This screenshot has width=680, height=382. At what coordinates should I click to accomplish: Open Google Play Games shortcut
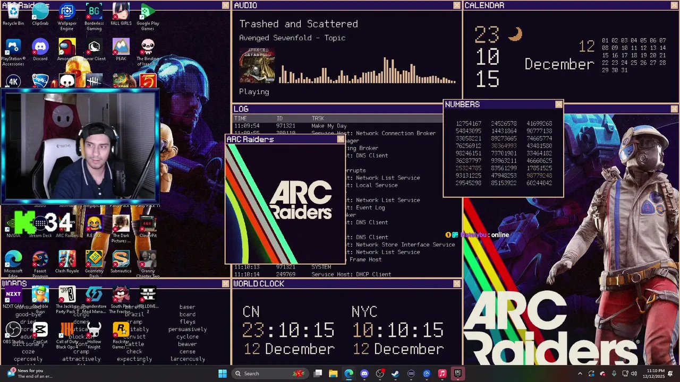coord(148,17)
